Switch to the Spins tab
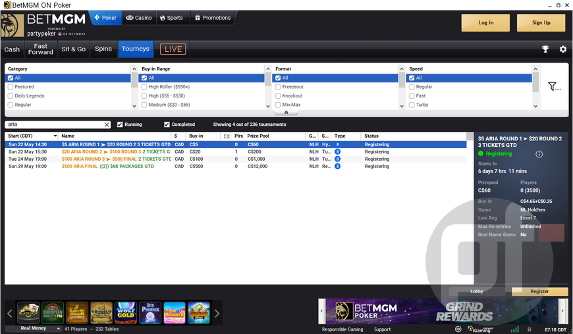This screenshot has width=573, height=334. tap(103, 49)
